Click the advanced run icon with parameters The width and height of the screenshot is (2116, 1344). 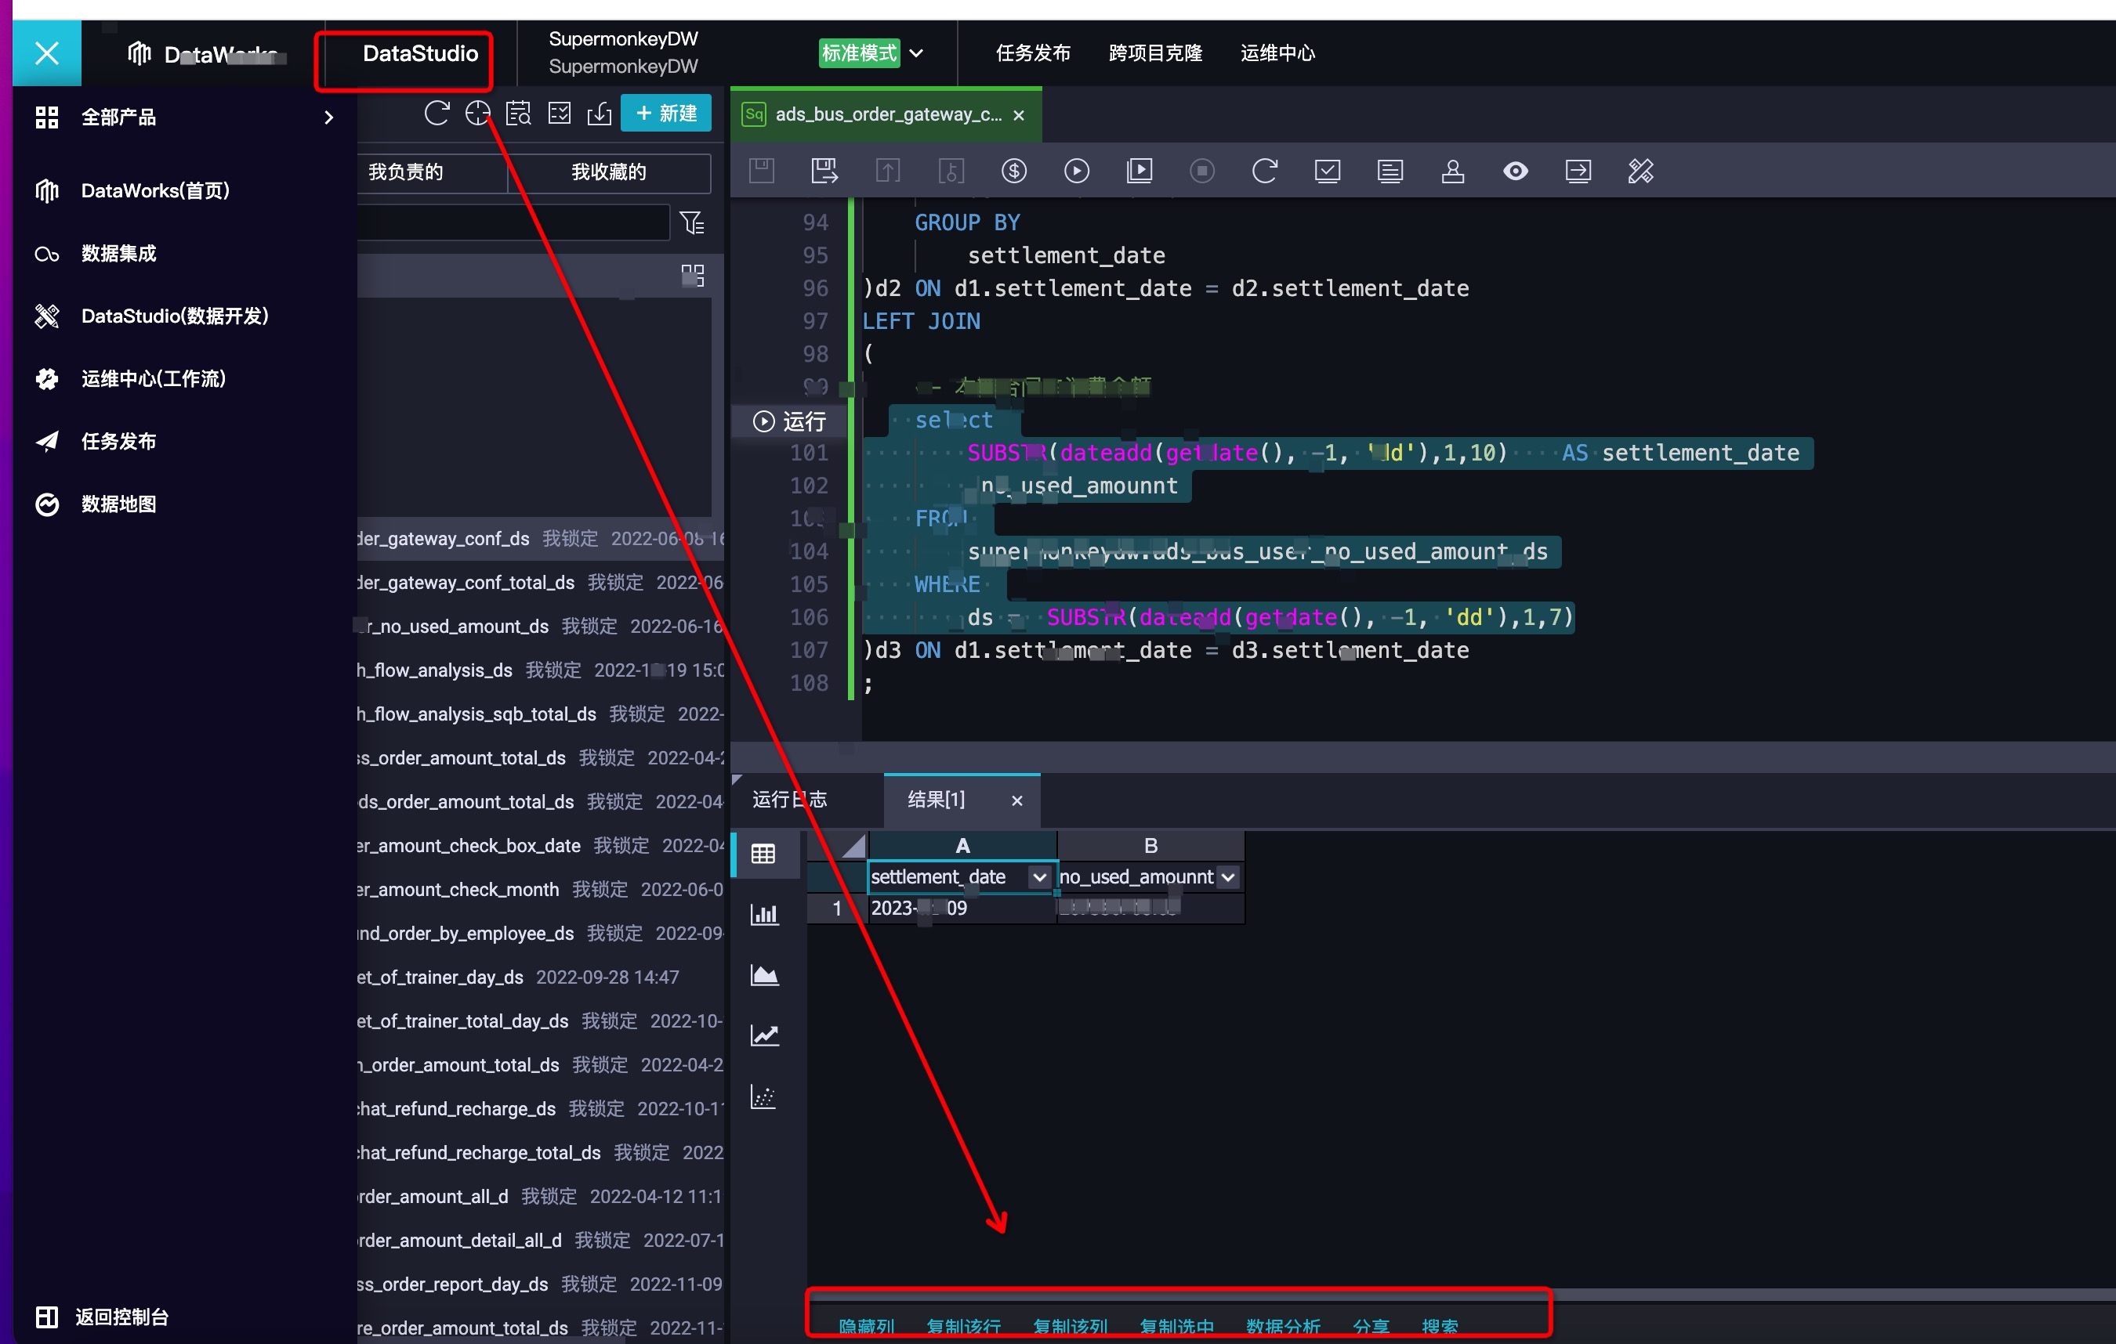(1140, 171)
